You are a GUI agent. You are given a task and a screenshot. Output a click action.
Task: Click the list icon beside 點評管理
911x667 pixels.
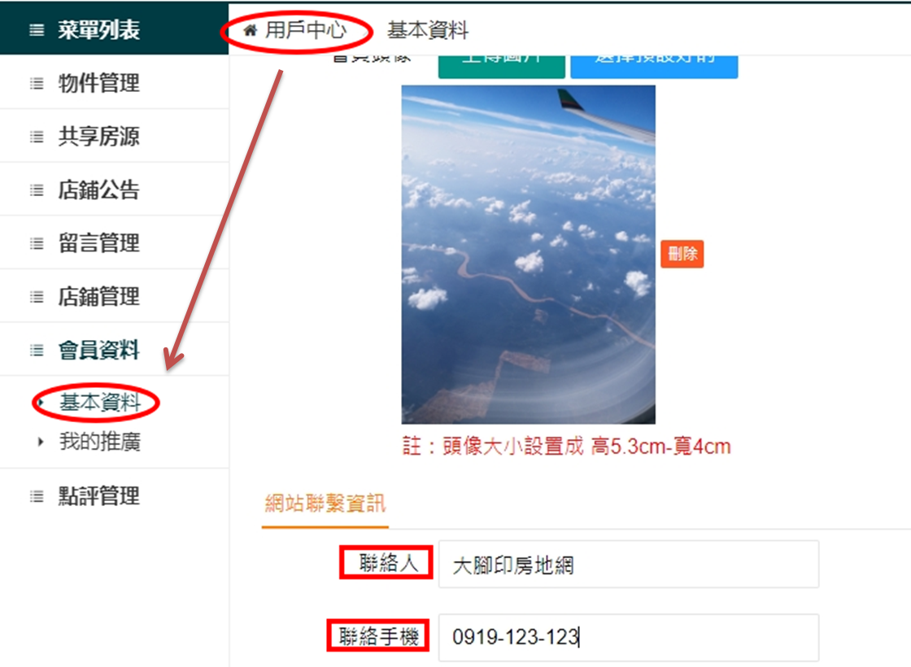coord(37,497)
